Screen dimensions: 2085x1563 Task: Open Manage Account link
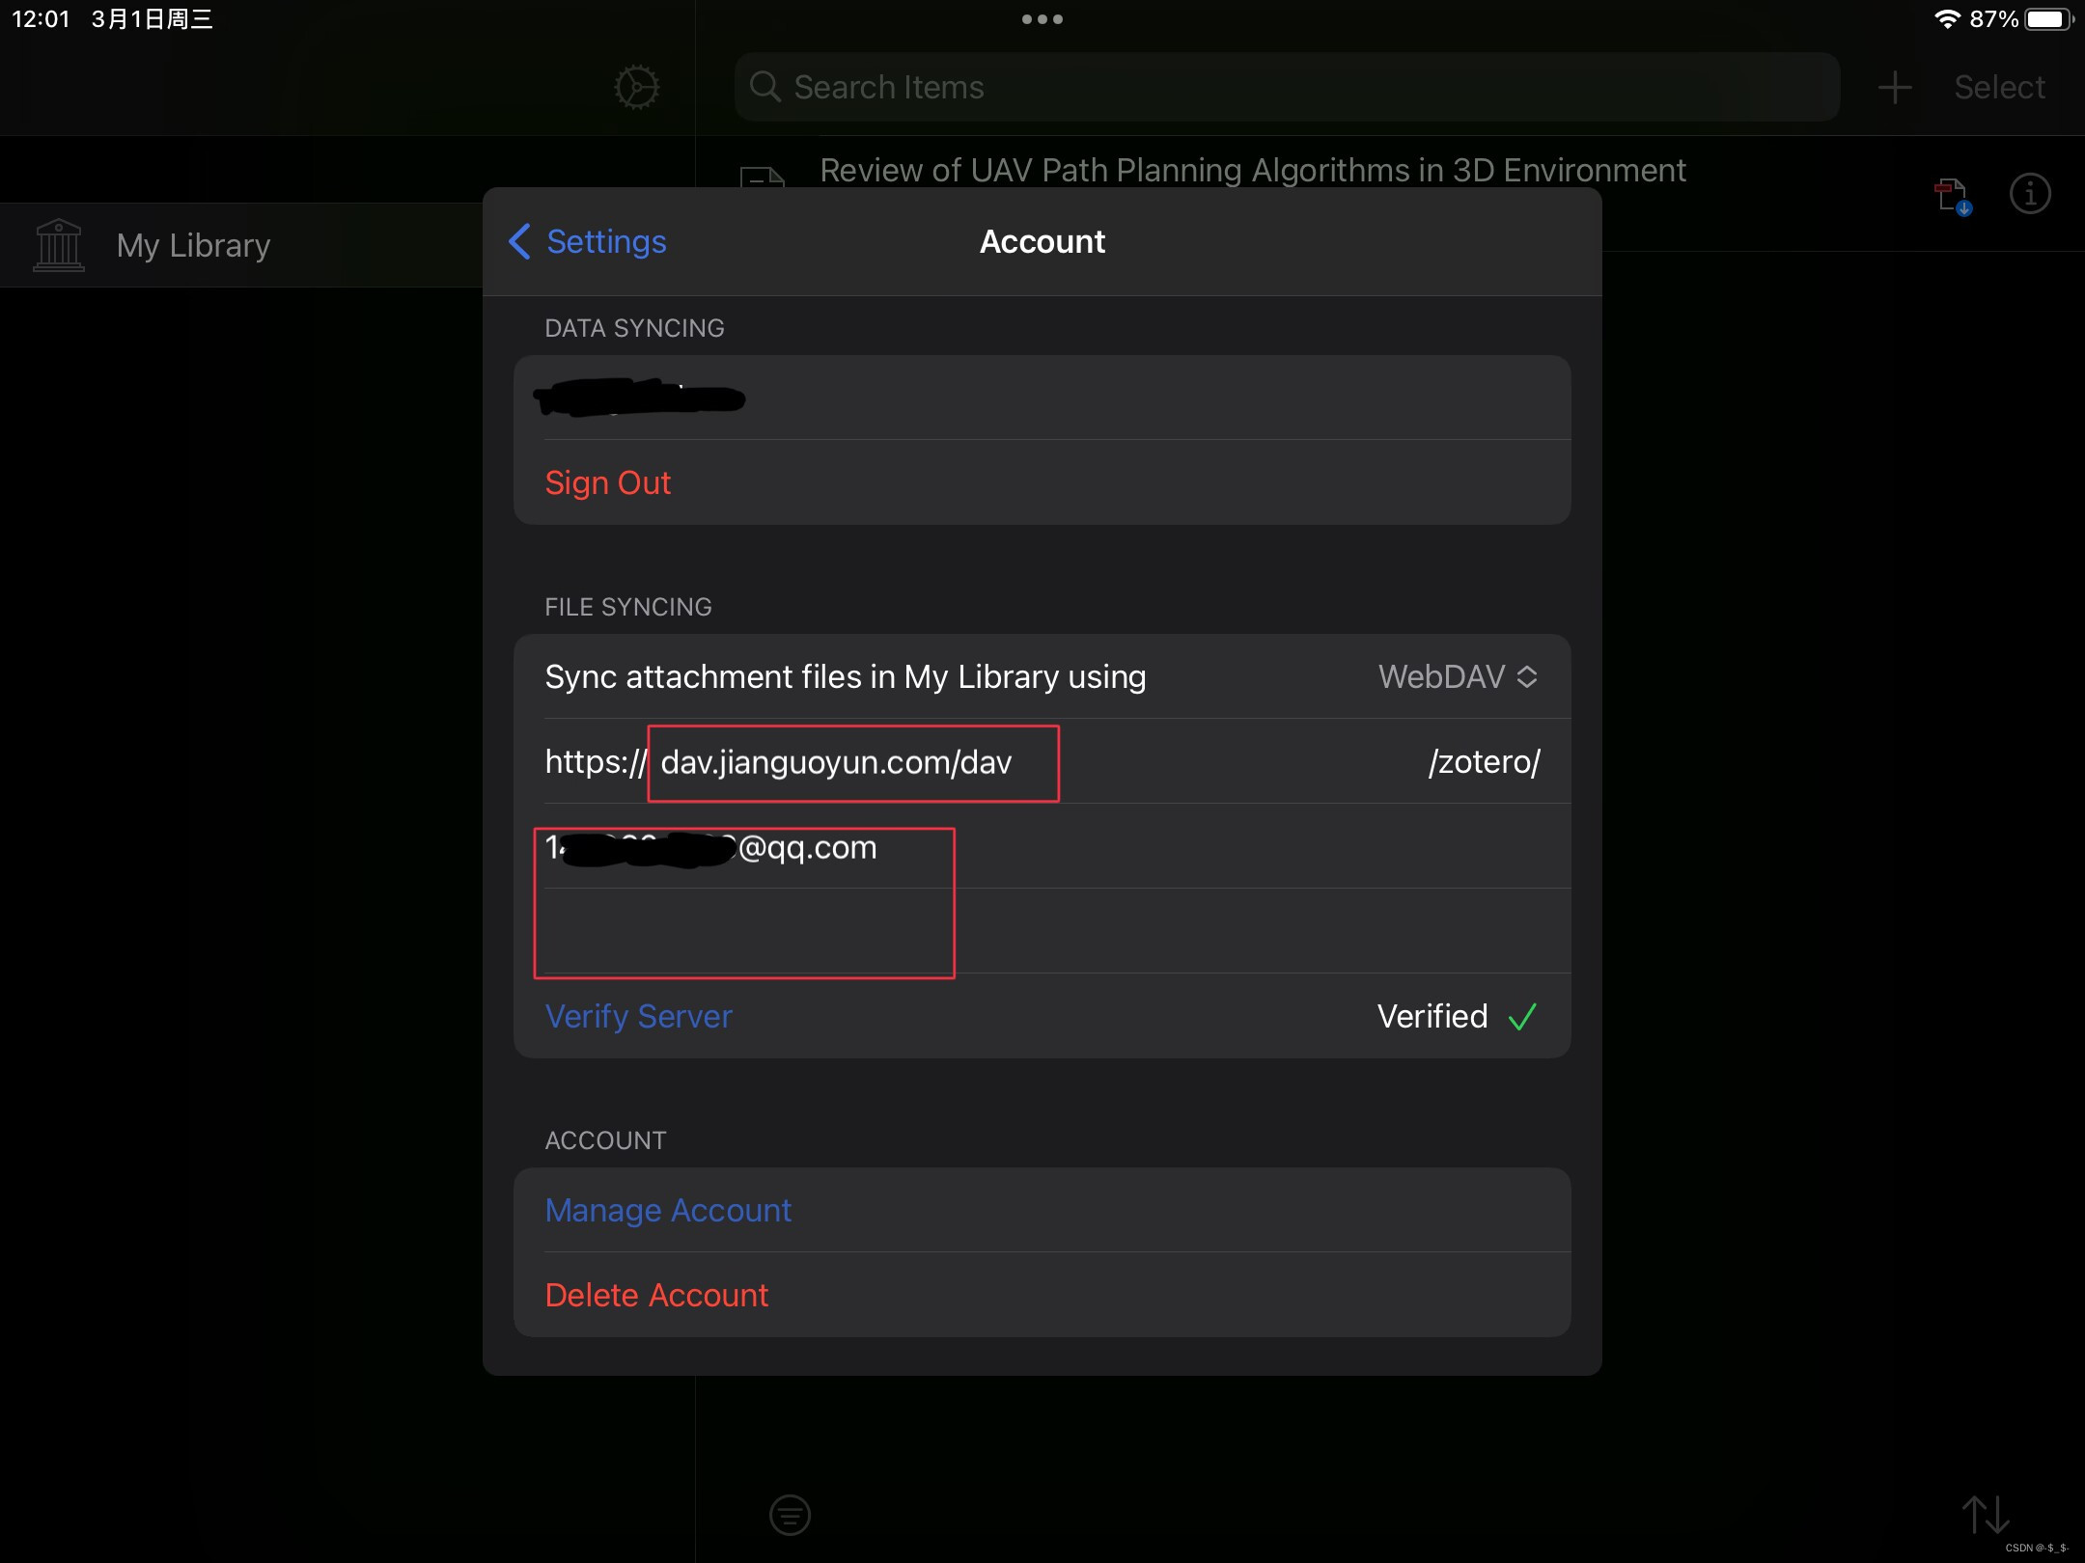[668, 1210]
